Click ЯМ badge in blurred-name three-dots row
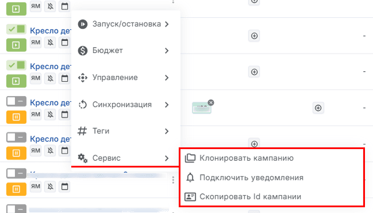373x213 pixels. click(36, 186)
